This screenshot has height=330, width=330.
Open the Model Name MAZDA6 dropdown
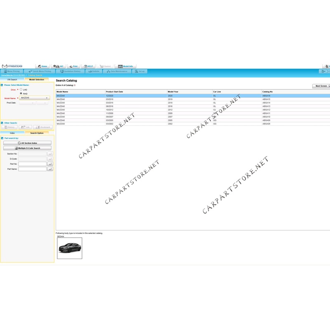35,98
